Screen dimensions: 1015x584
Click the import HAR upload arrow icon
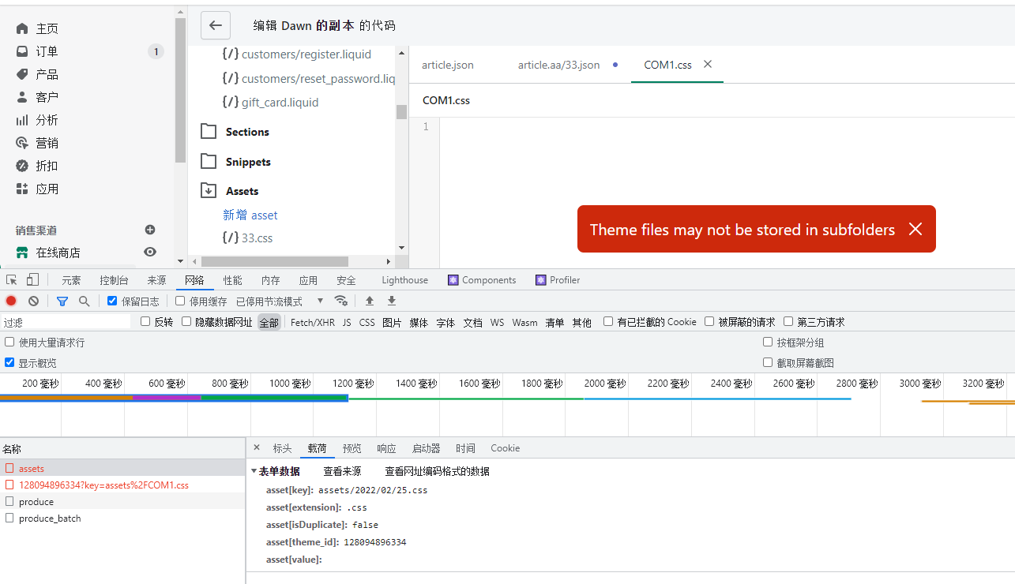pos(369,301)
